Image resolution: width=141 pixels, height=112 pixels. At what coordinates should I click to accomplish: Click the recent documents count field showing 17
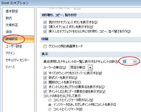pos(127,62)
